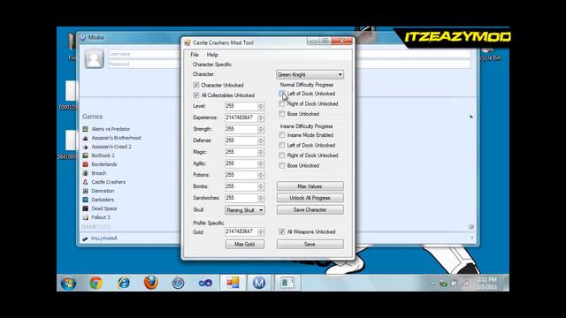
Task: Toggle the Character Unlocked checkbox
Action: pyautogui.click(x=196, y=85)
